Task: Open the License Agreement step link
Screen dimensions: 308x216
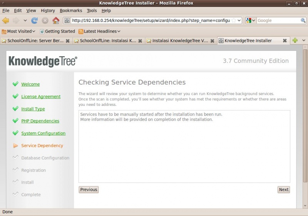Action: click(41, 97)
